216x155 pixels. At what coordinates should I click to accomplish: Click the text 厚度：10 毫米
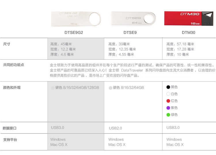[x=178, y=54]
